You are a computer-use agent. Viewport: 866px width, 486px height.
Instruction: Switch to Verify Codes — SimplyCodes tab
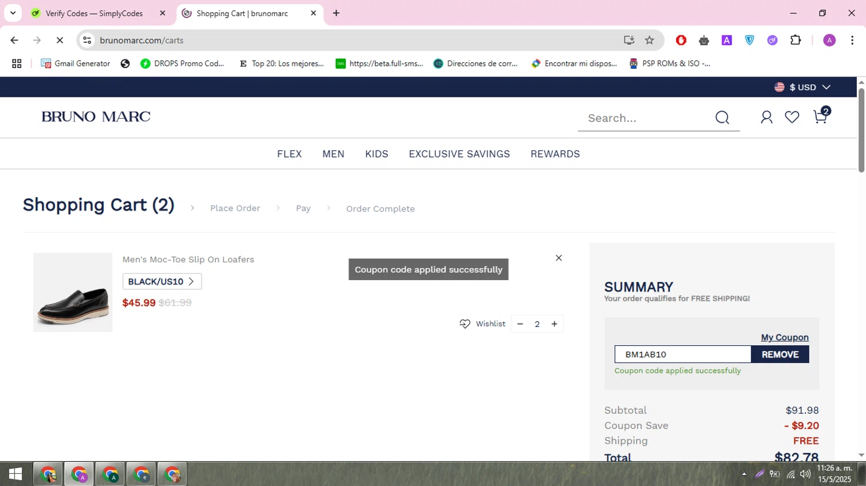94,13
